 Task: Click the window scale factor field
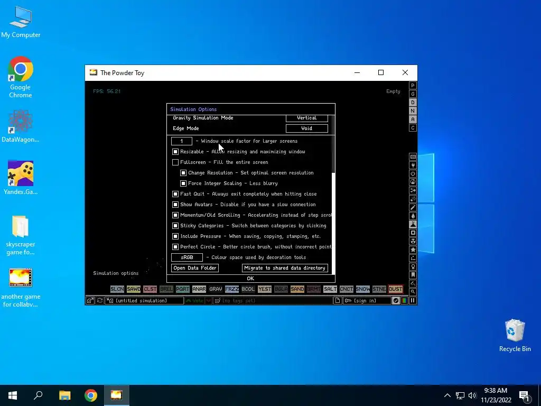pyautogui.click(x=182, y=141)
